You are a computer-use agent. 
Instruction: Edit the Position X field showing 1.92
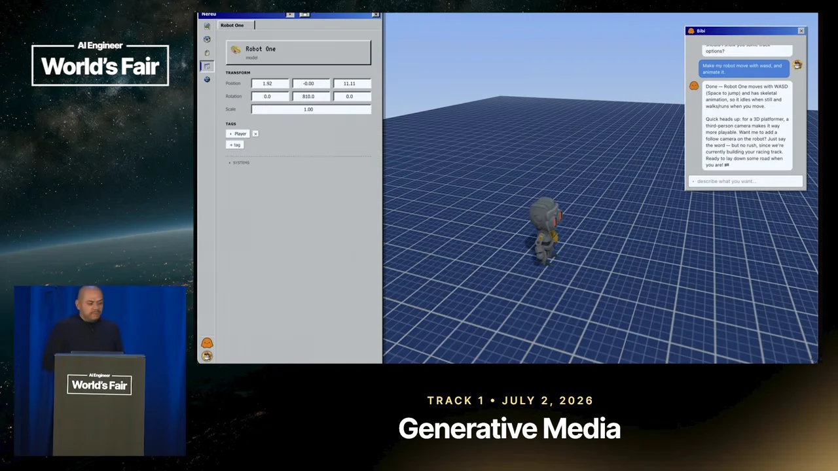270,84
